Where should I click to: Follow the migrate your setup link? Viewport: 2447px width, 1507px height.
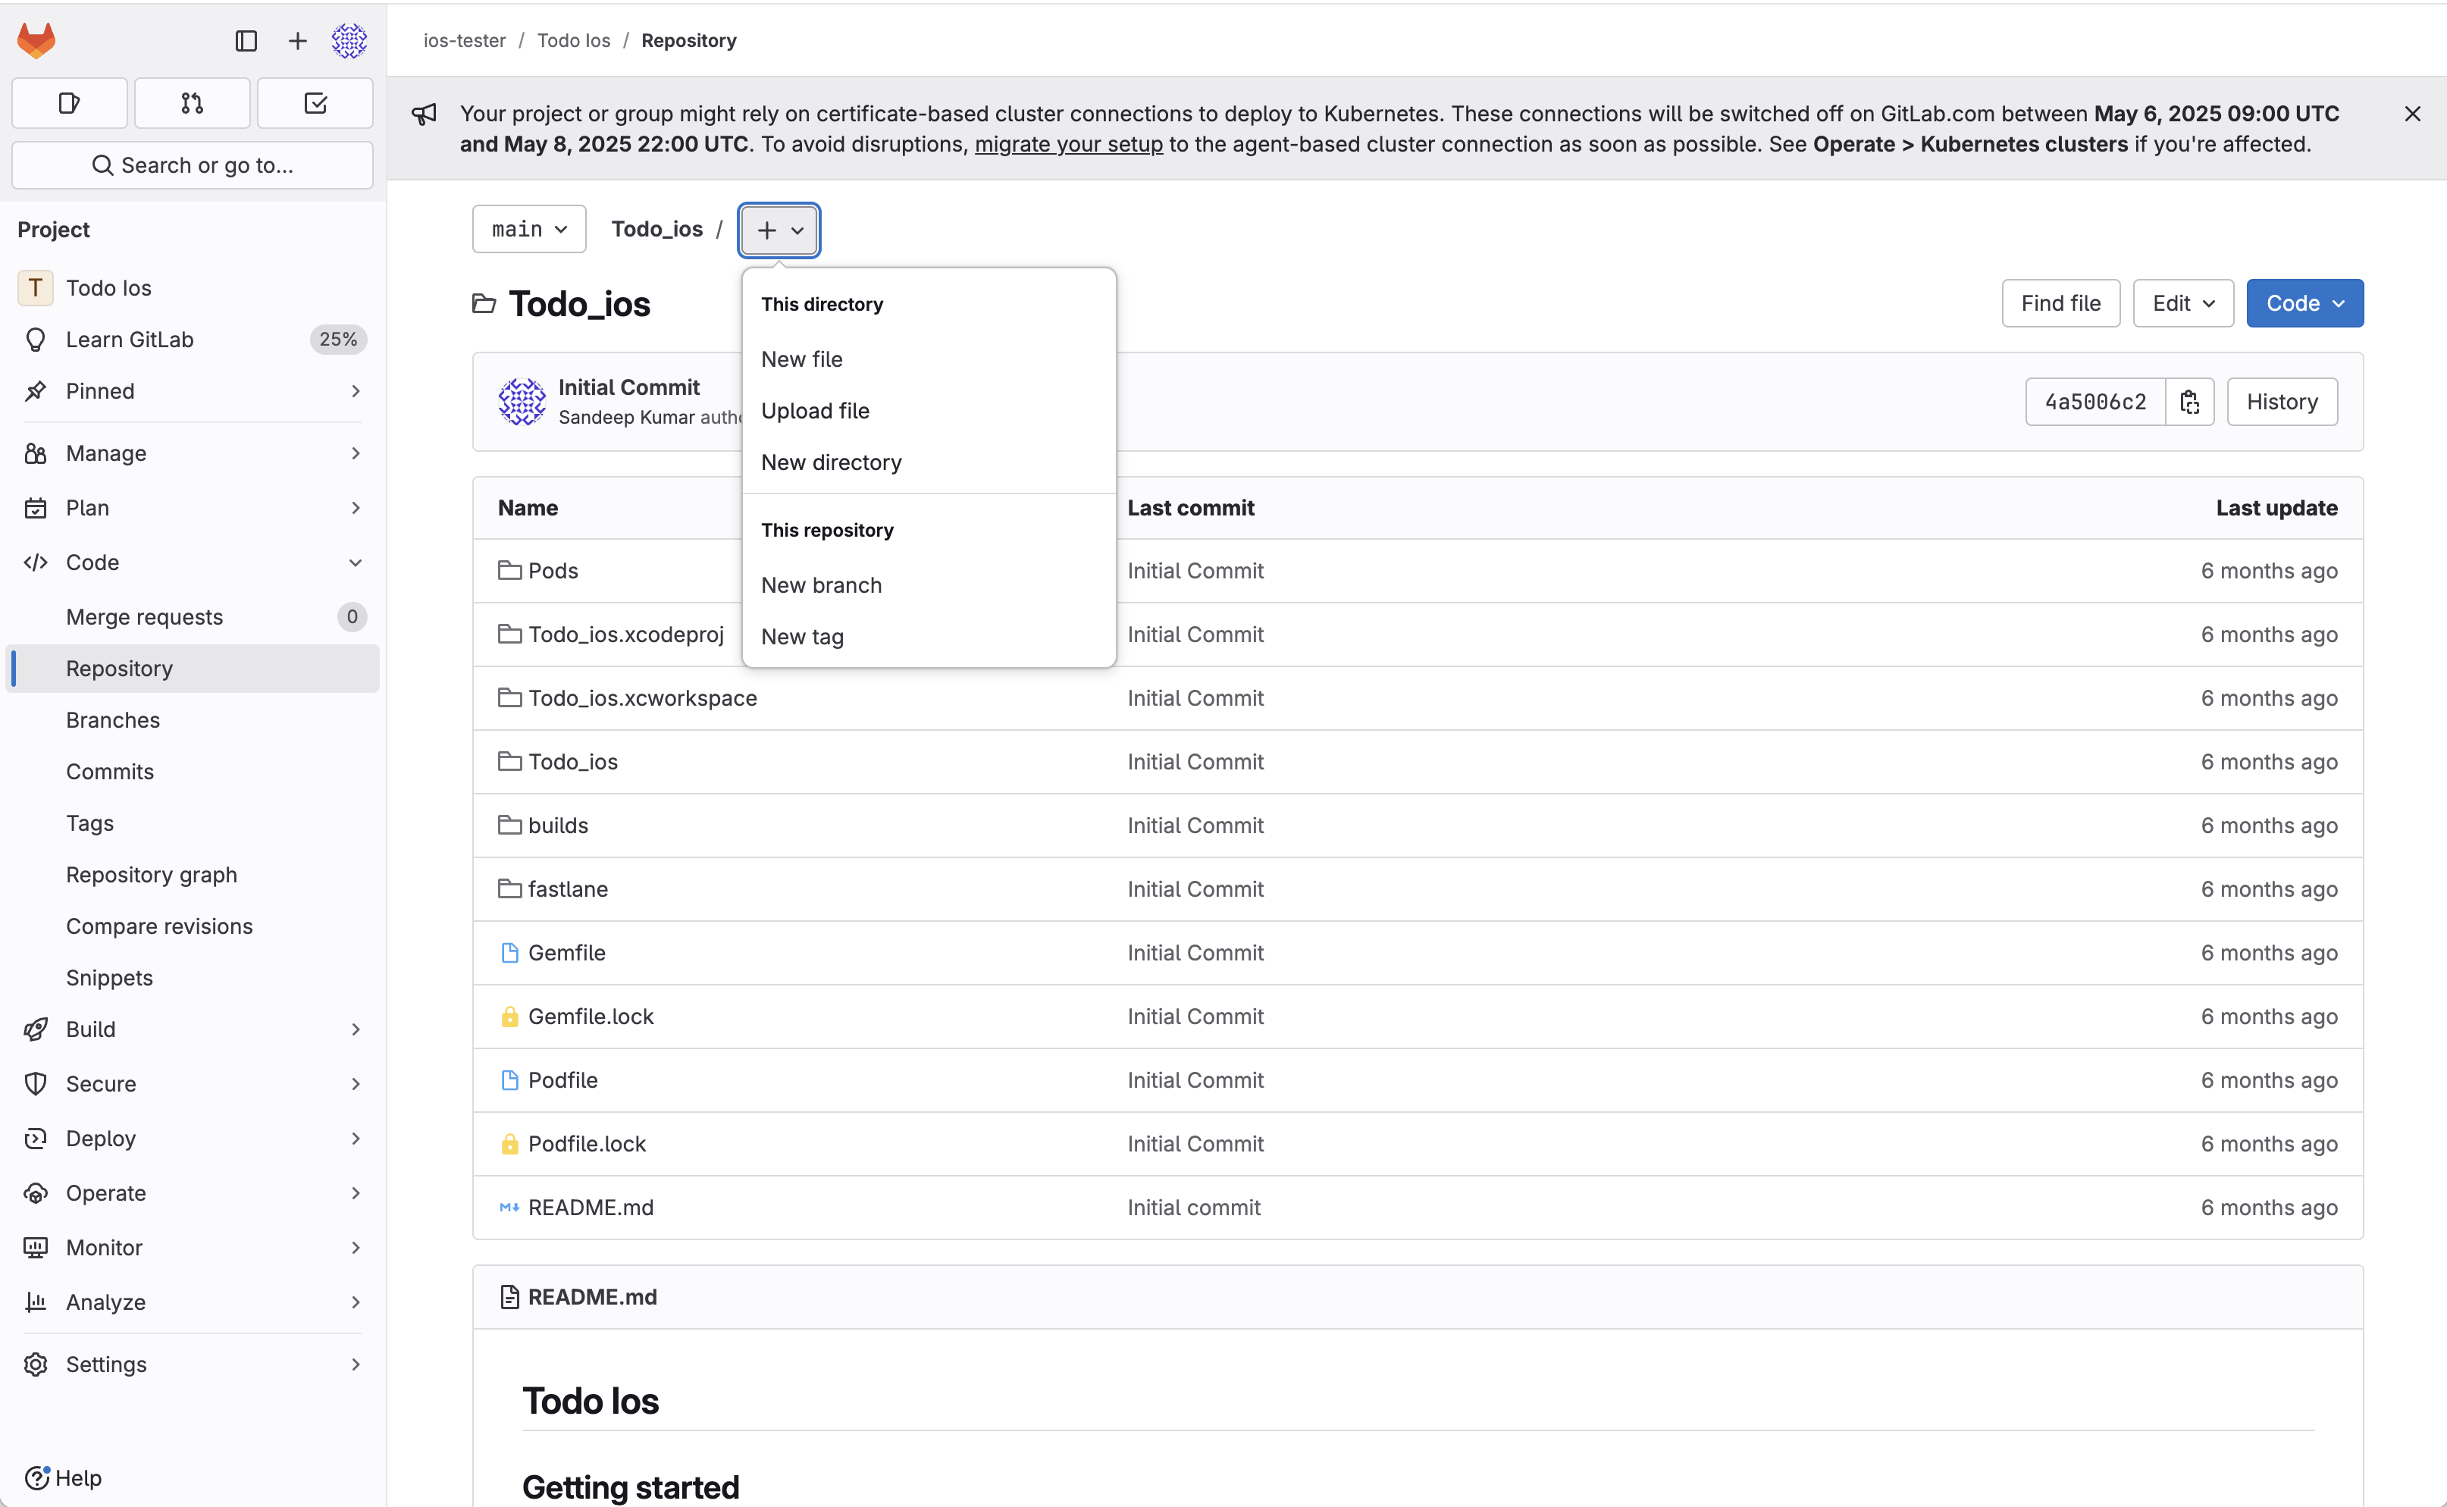pyautogui.click(x=1069, y=145)
